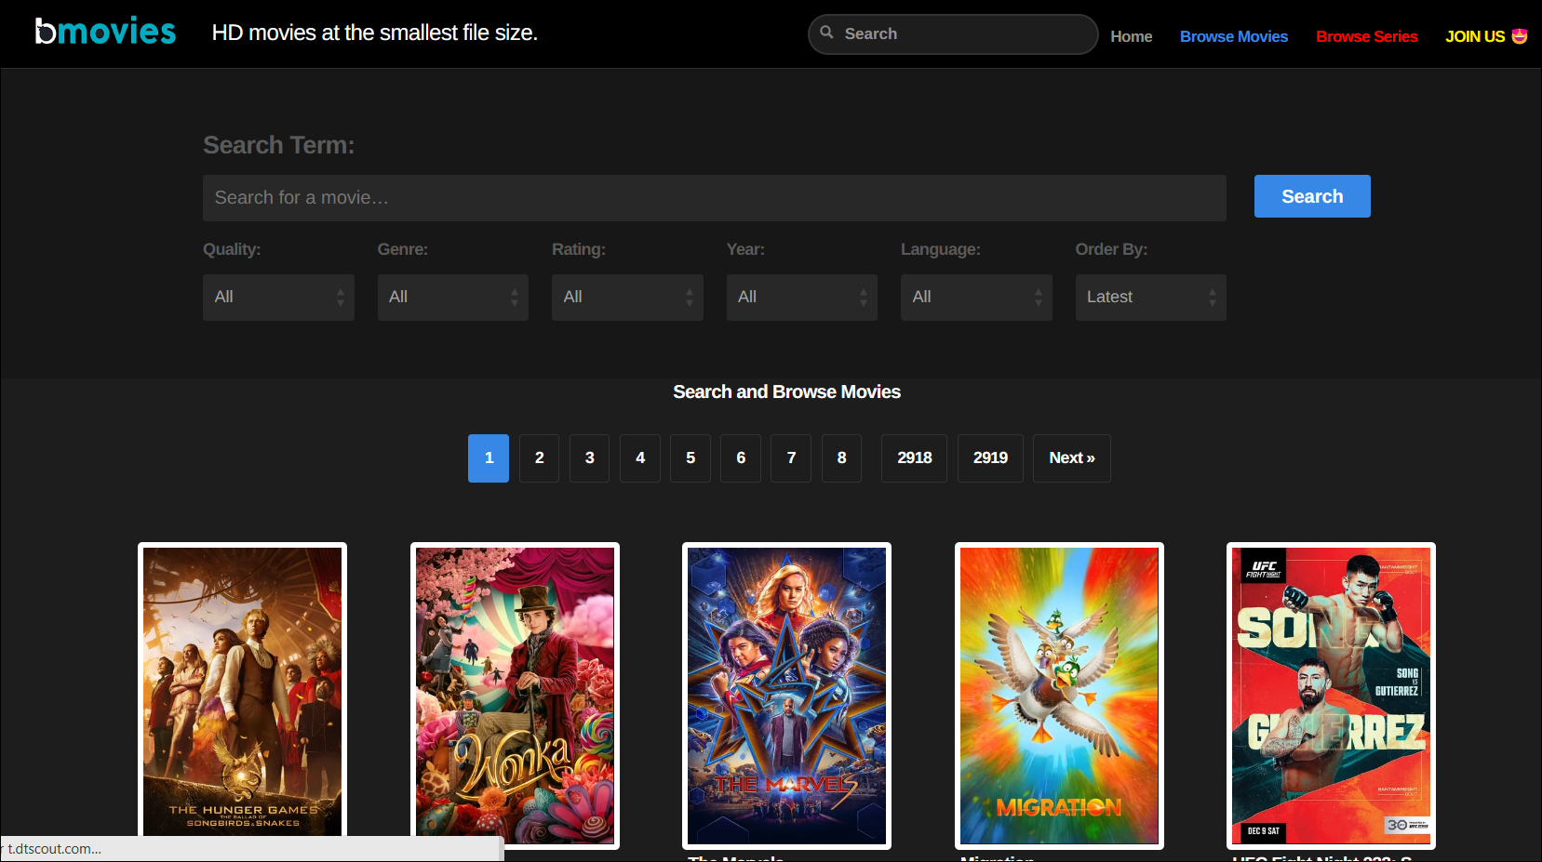
Task: Select Browse Movies in the navigation
Action: tap(1233, 36)
